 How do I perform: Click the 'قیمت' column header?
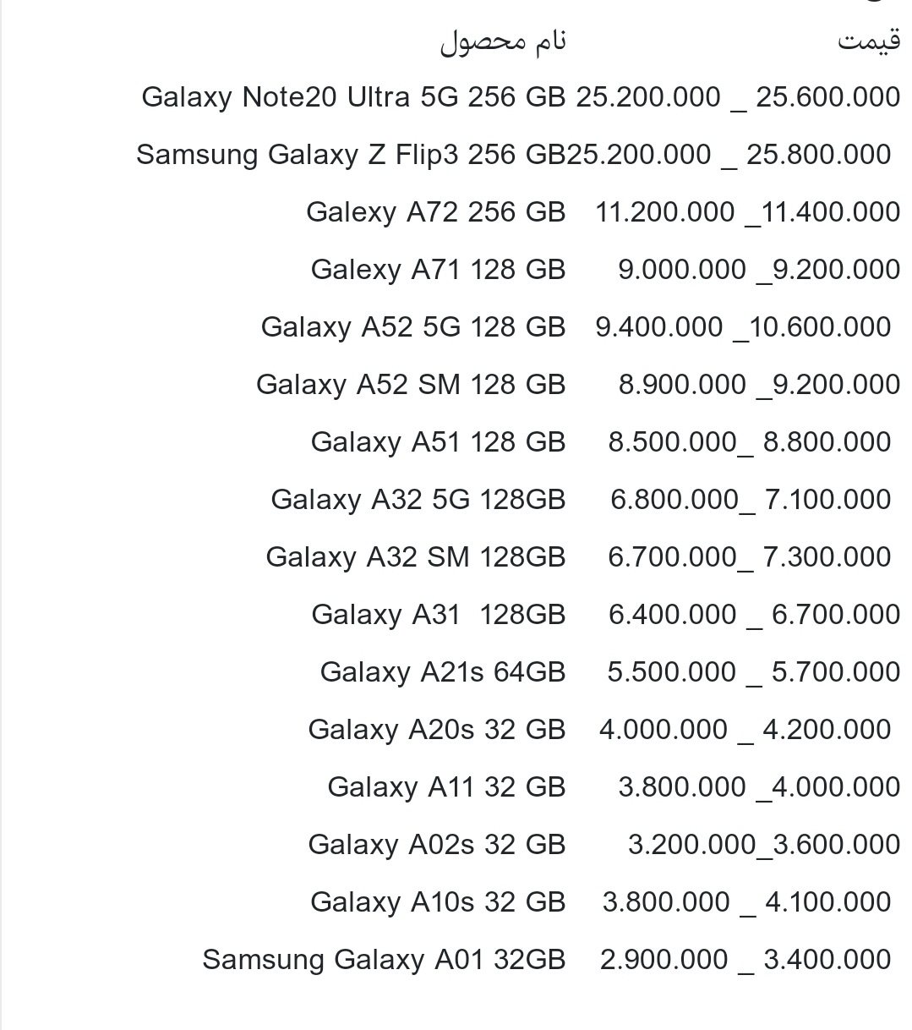click(x=868, y=41)
